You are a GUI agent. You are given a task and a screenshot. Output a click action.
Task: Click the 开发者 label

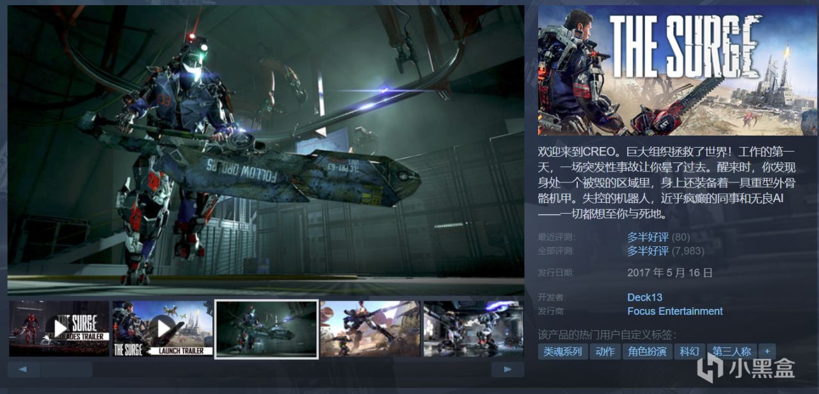coord(551,297)
